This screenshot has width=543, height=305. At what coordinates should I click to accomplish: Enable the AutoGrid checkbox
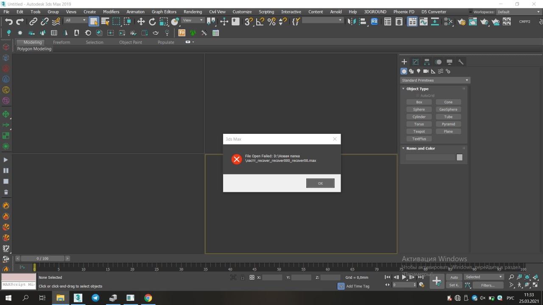[418, 96]
